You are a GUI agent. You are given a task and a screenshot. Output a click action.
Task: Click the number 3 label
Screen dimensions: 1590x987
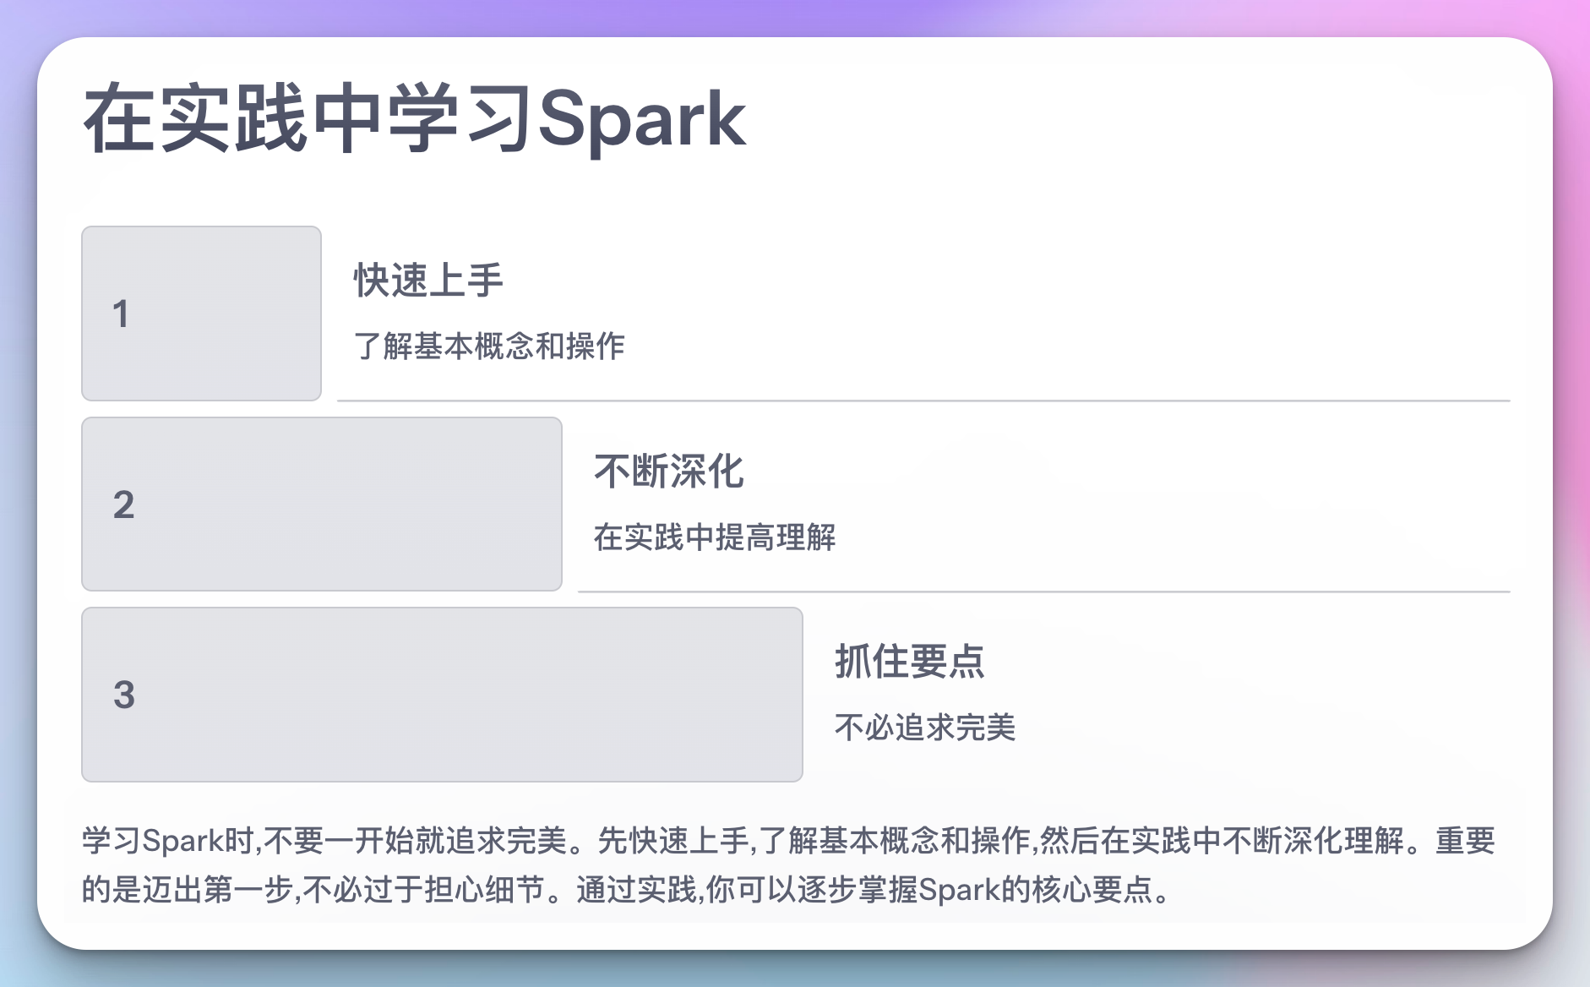click(124, 695)
